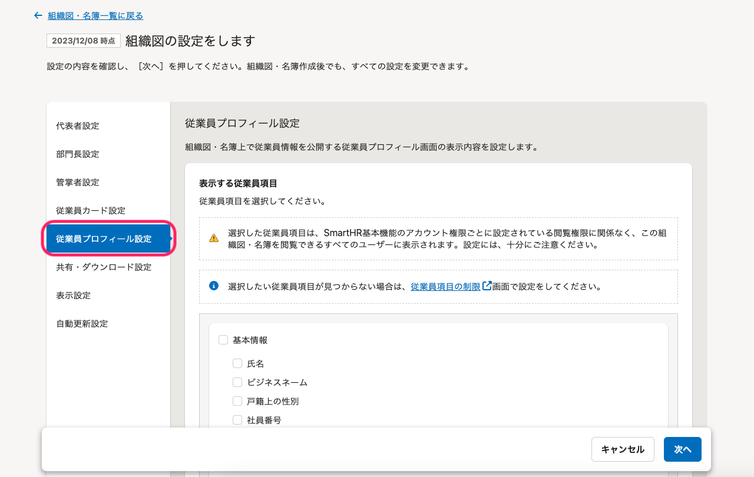The width and height of the screenshot is (754, 477).
Task: Check the ビジネスネーム checkbox
Action: click(237, 382)
